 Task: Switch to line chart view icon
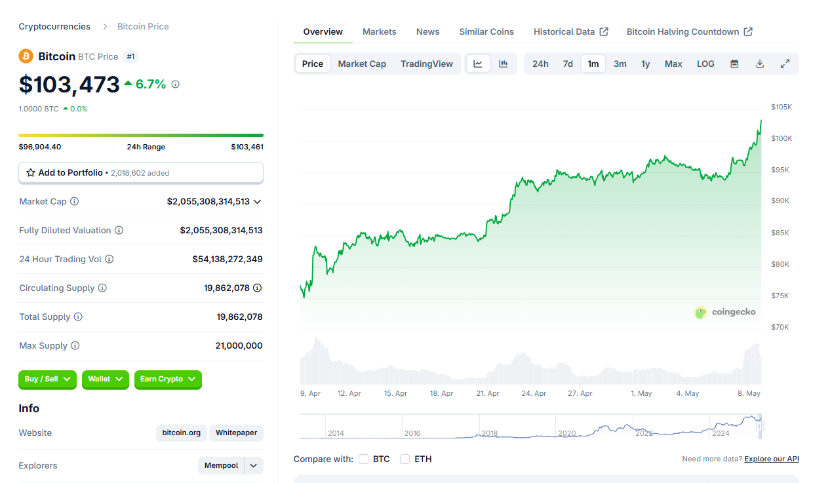(x=478, y=64)
